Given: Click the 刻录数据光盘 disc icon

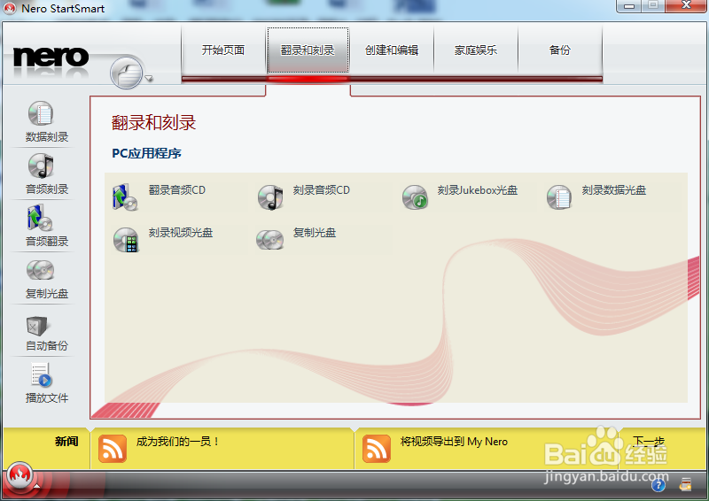Looking at the screenshot, I should (559, 197).
